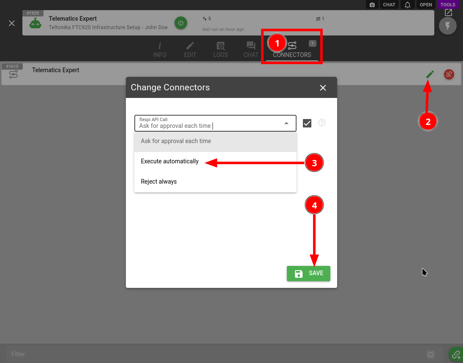
Task: Click the camera screenshot icon in top bar
Action: 372,4
